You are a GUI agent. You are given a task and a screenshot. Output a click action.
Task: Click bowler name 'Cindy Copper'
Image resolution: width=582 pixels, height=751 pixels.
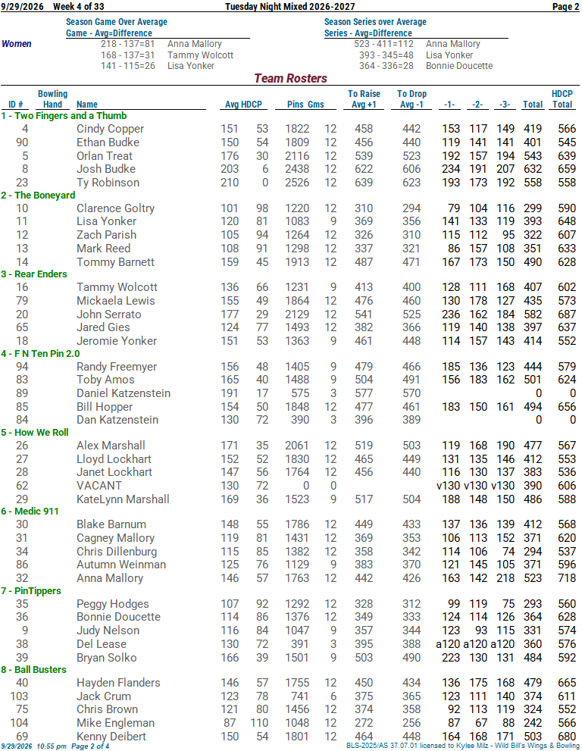click(110, 130)
